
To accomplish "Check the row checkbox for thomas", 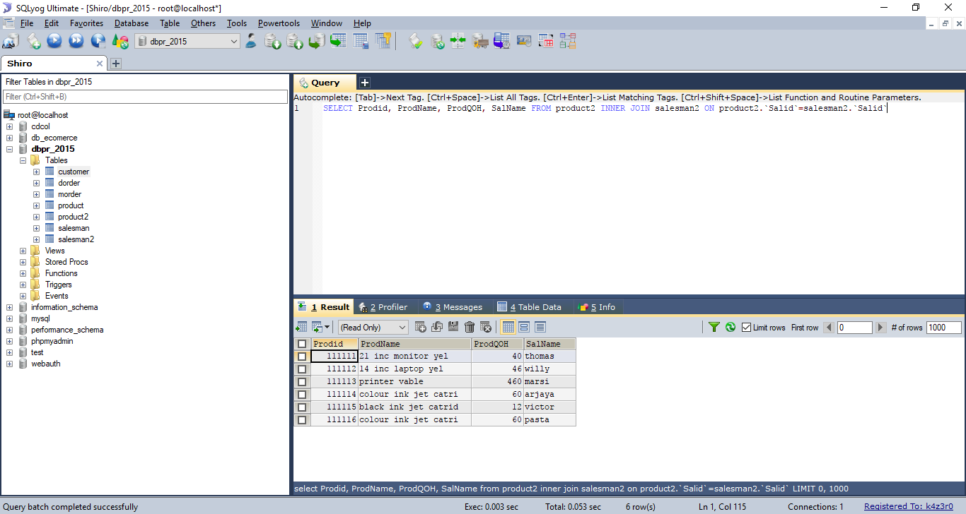I will 302,357.
